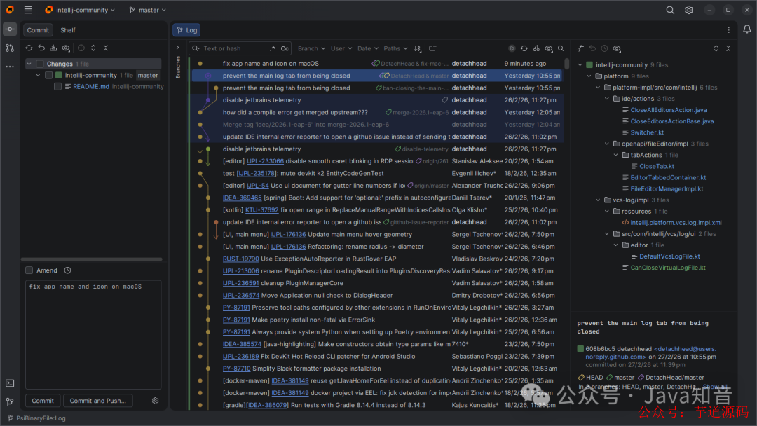Open intellij-community project dropdown

(x=80, y=10)
